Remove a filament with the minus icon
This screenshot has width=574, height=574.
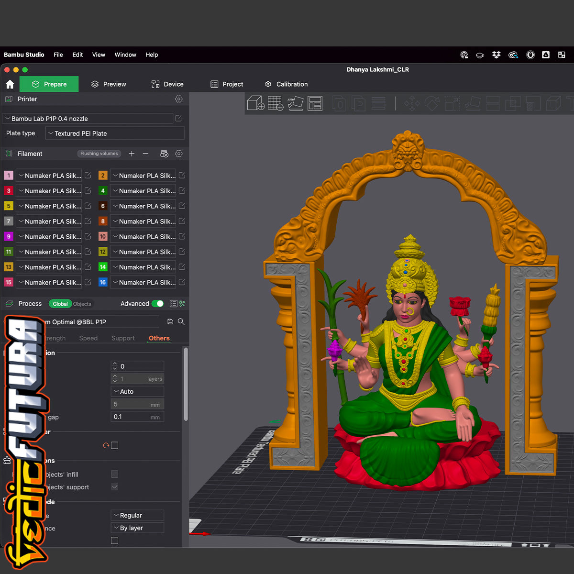point(145,154)
